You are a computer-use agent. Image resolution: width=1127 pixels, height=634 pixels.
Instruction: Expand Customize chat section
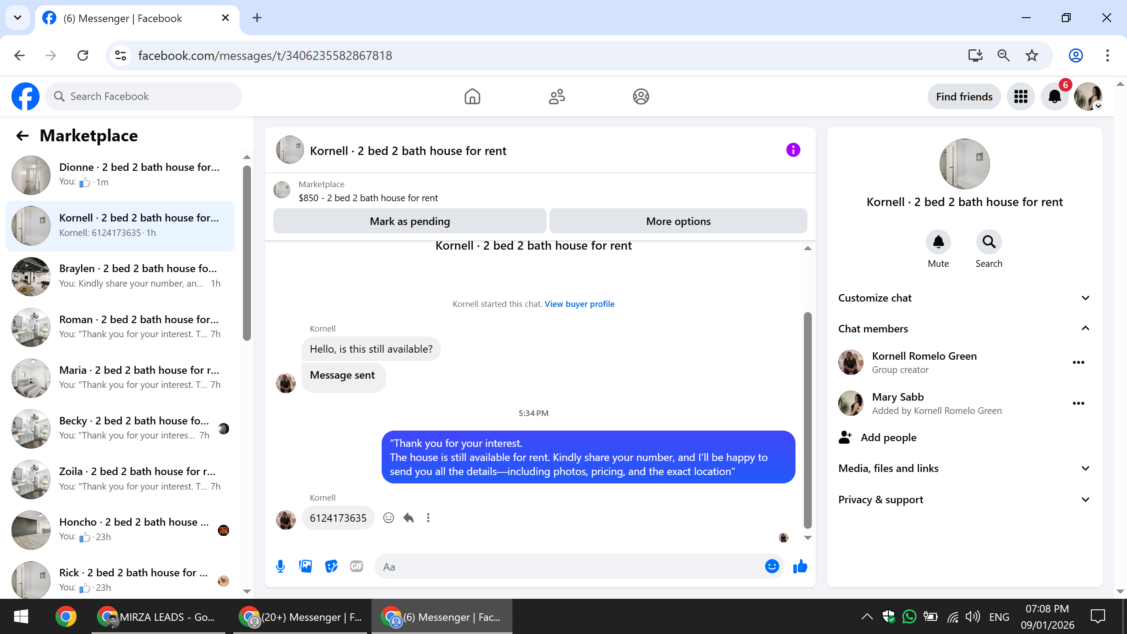coord(1085,298)
